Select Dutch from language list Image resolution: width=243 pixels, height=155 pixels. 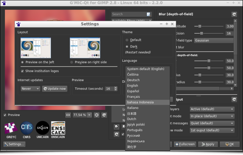click(x=148, y=119)
